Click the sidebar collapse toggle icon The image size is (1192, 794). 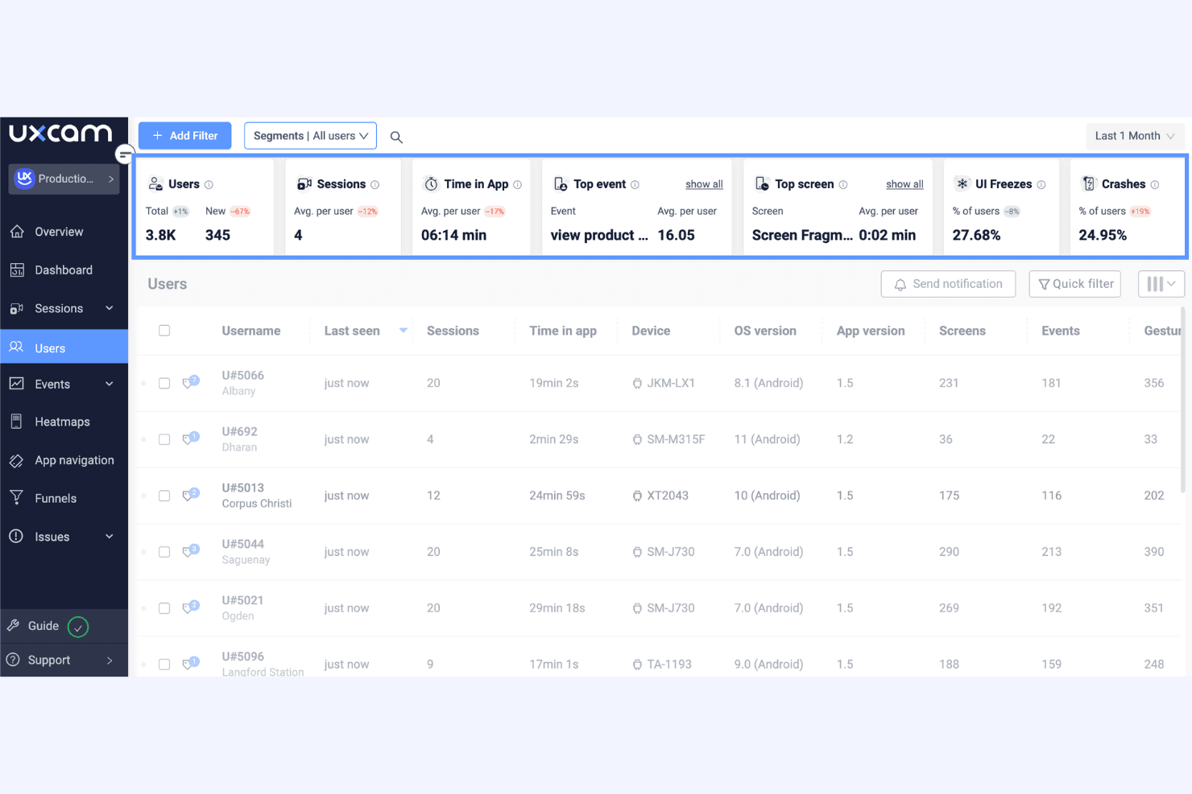pyautogui.click(x=125, y=154)
